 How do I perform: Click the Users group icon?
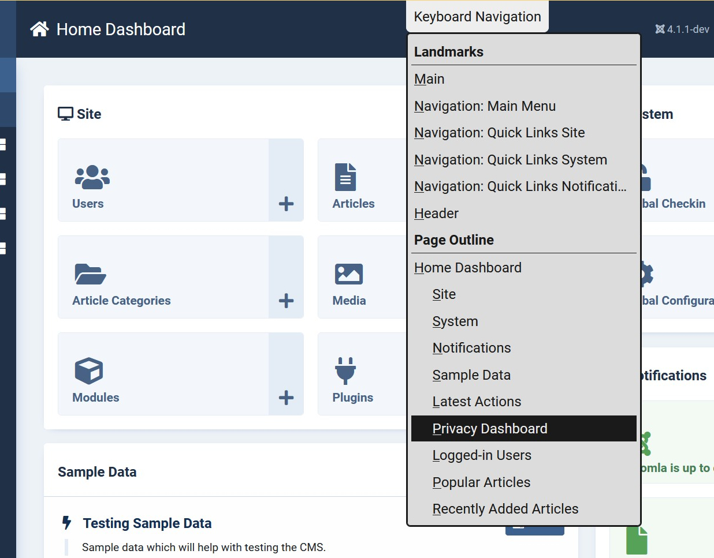[x=92, y=177]
